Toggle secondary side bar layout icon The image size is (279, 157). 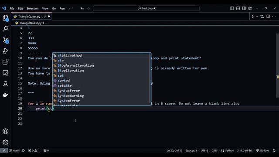(244, 8)
